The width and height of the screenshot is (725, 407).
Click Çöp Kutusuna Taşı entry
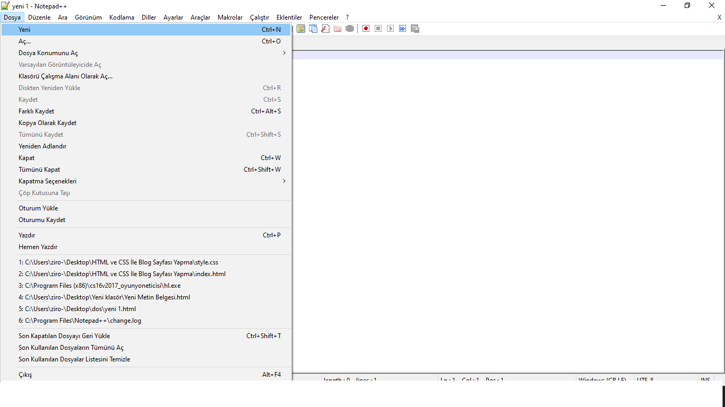click(x=146, y=193)
